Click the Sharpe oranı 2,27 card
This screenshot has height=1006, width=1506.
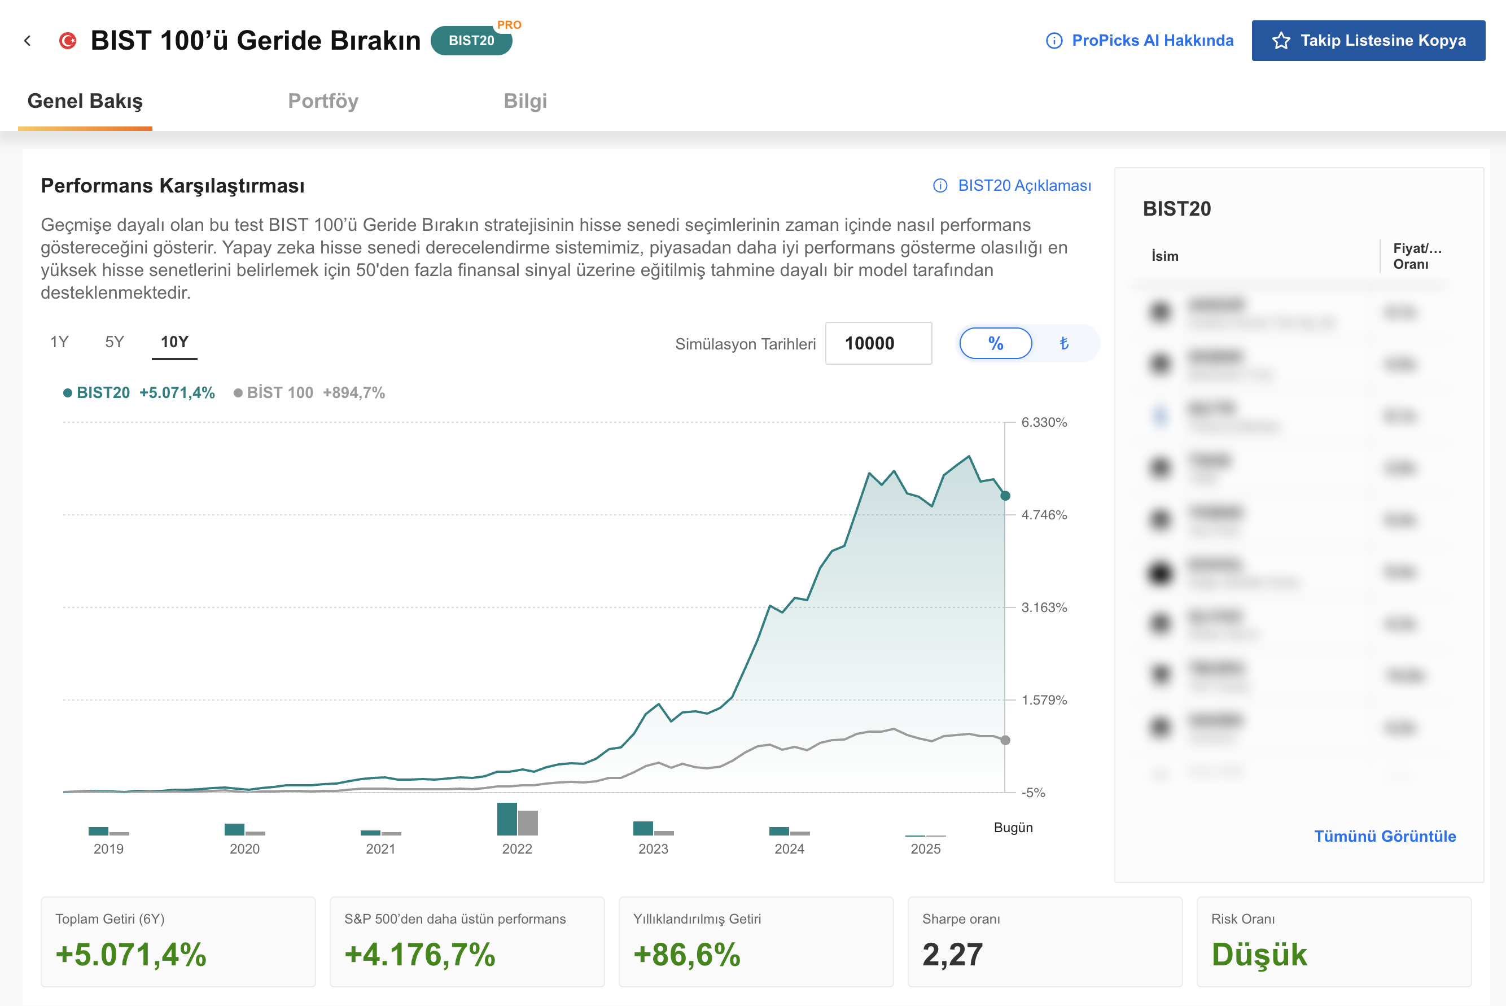[1045, 942]
